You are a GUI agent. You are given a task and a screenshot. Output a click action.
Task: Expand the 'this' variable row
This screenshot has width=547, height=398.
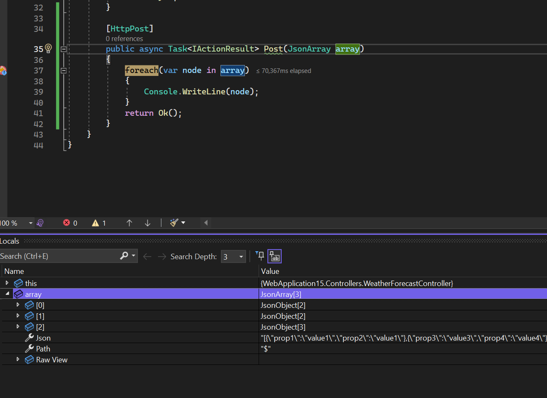(7, 283)
